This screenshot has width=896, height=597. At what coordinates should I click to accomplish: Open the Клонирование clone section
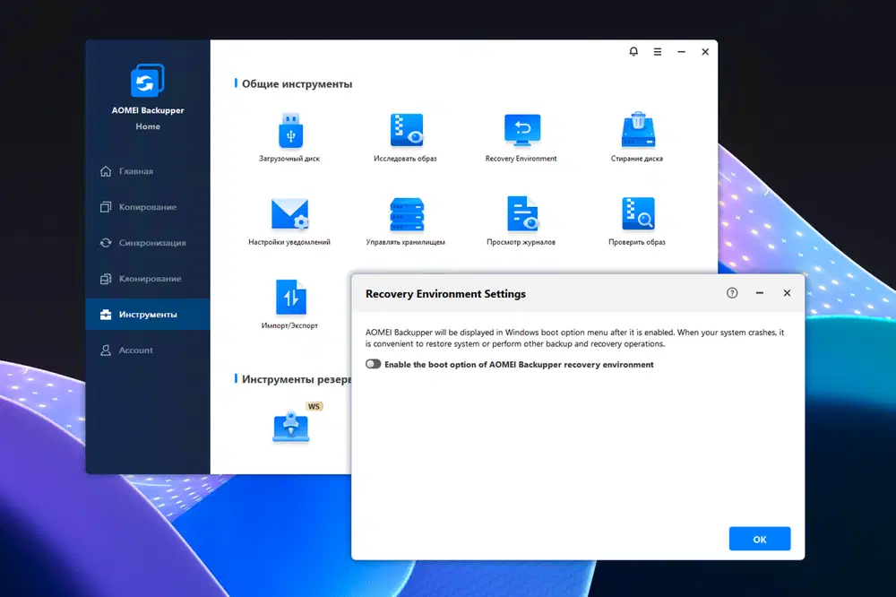(148, 279)
